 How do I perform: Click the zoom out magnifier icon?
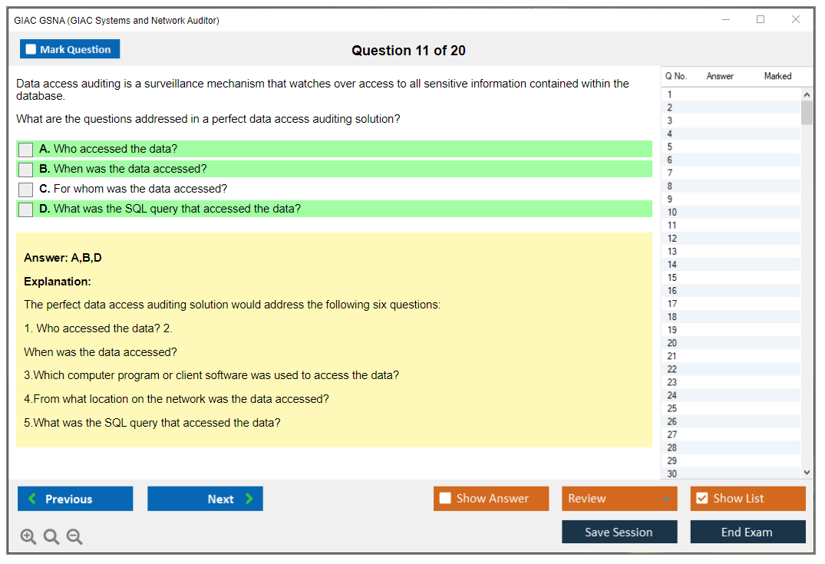click(x=74, y=537)
